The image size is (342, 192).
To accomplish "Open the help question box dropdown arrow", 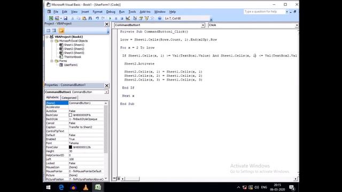I will coord(287,12).
